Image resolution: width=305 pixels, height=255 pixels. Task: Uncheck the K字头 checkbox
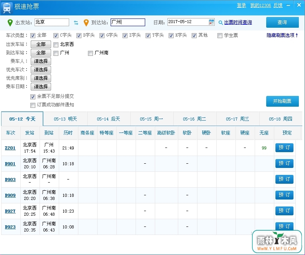[171, 35]
